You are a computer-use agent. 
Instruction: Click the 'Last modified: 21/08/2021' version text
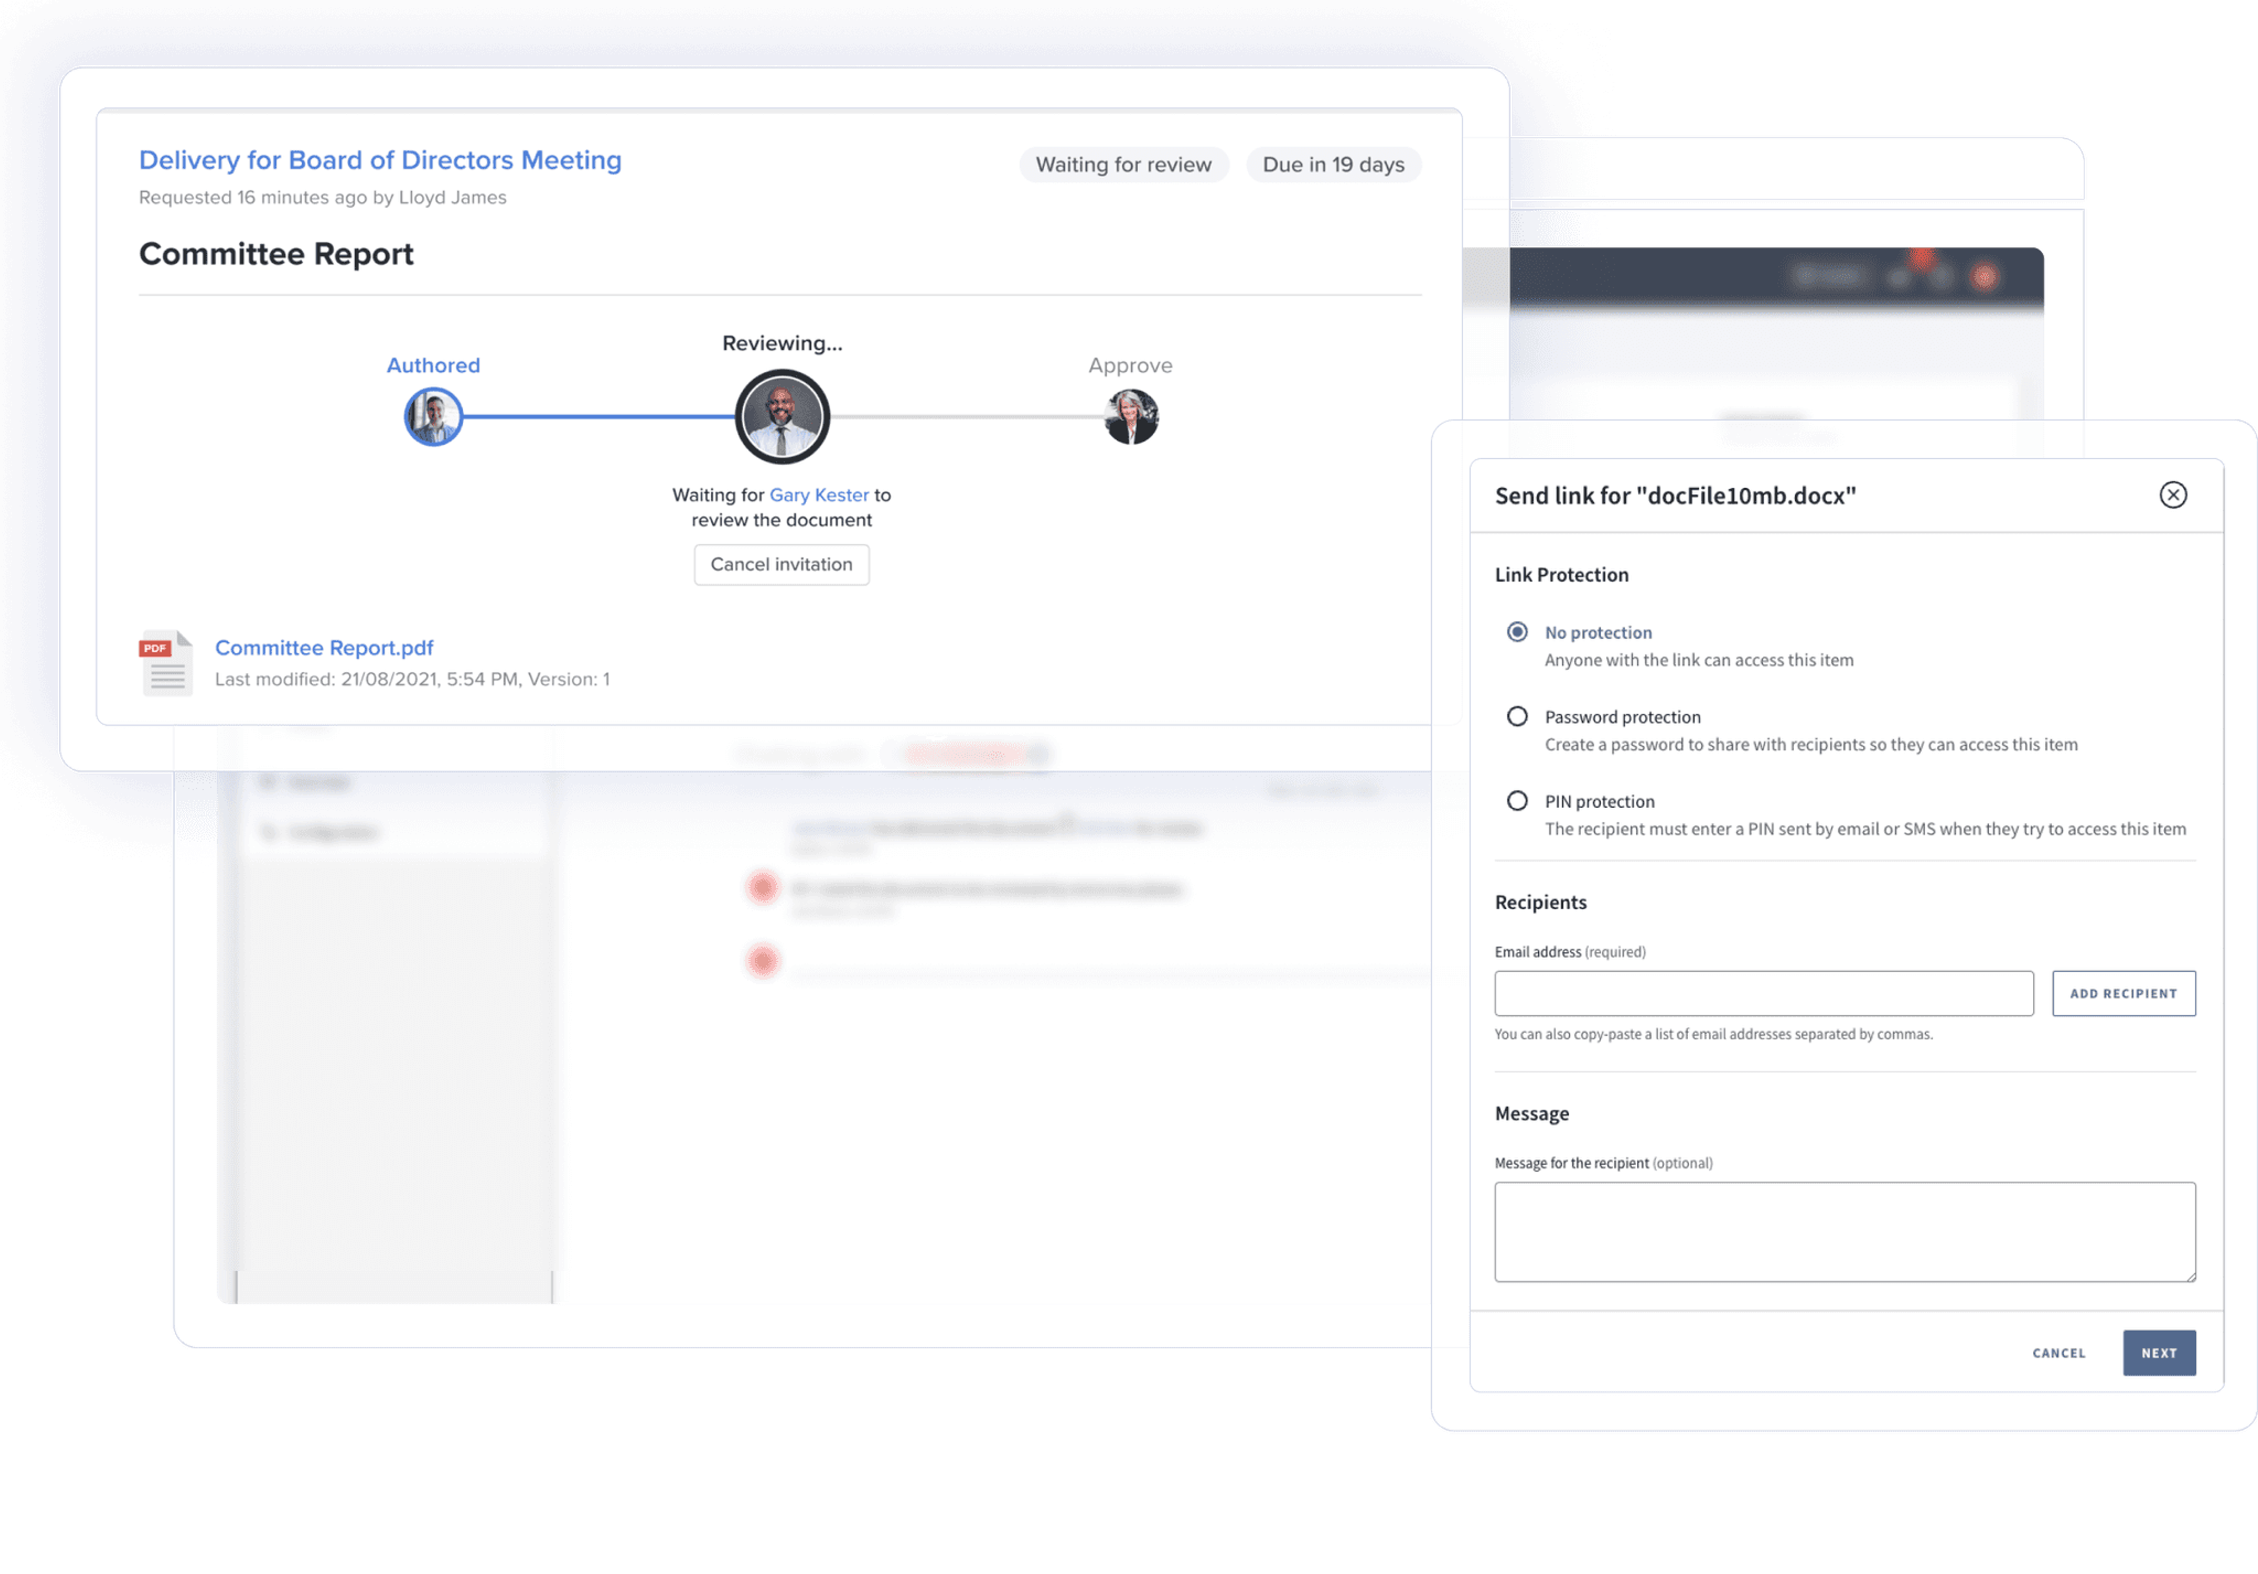coord(412,679)
